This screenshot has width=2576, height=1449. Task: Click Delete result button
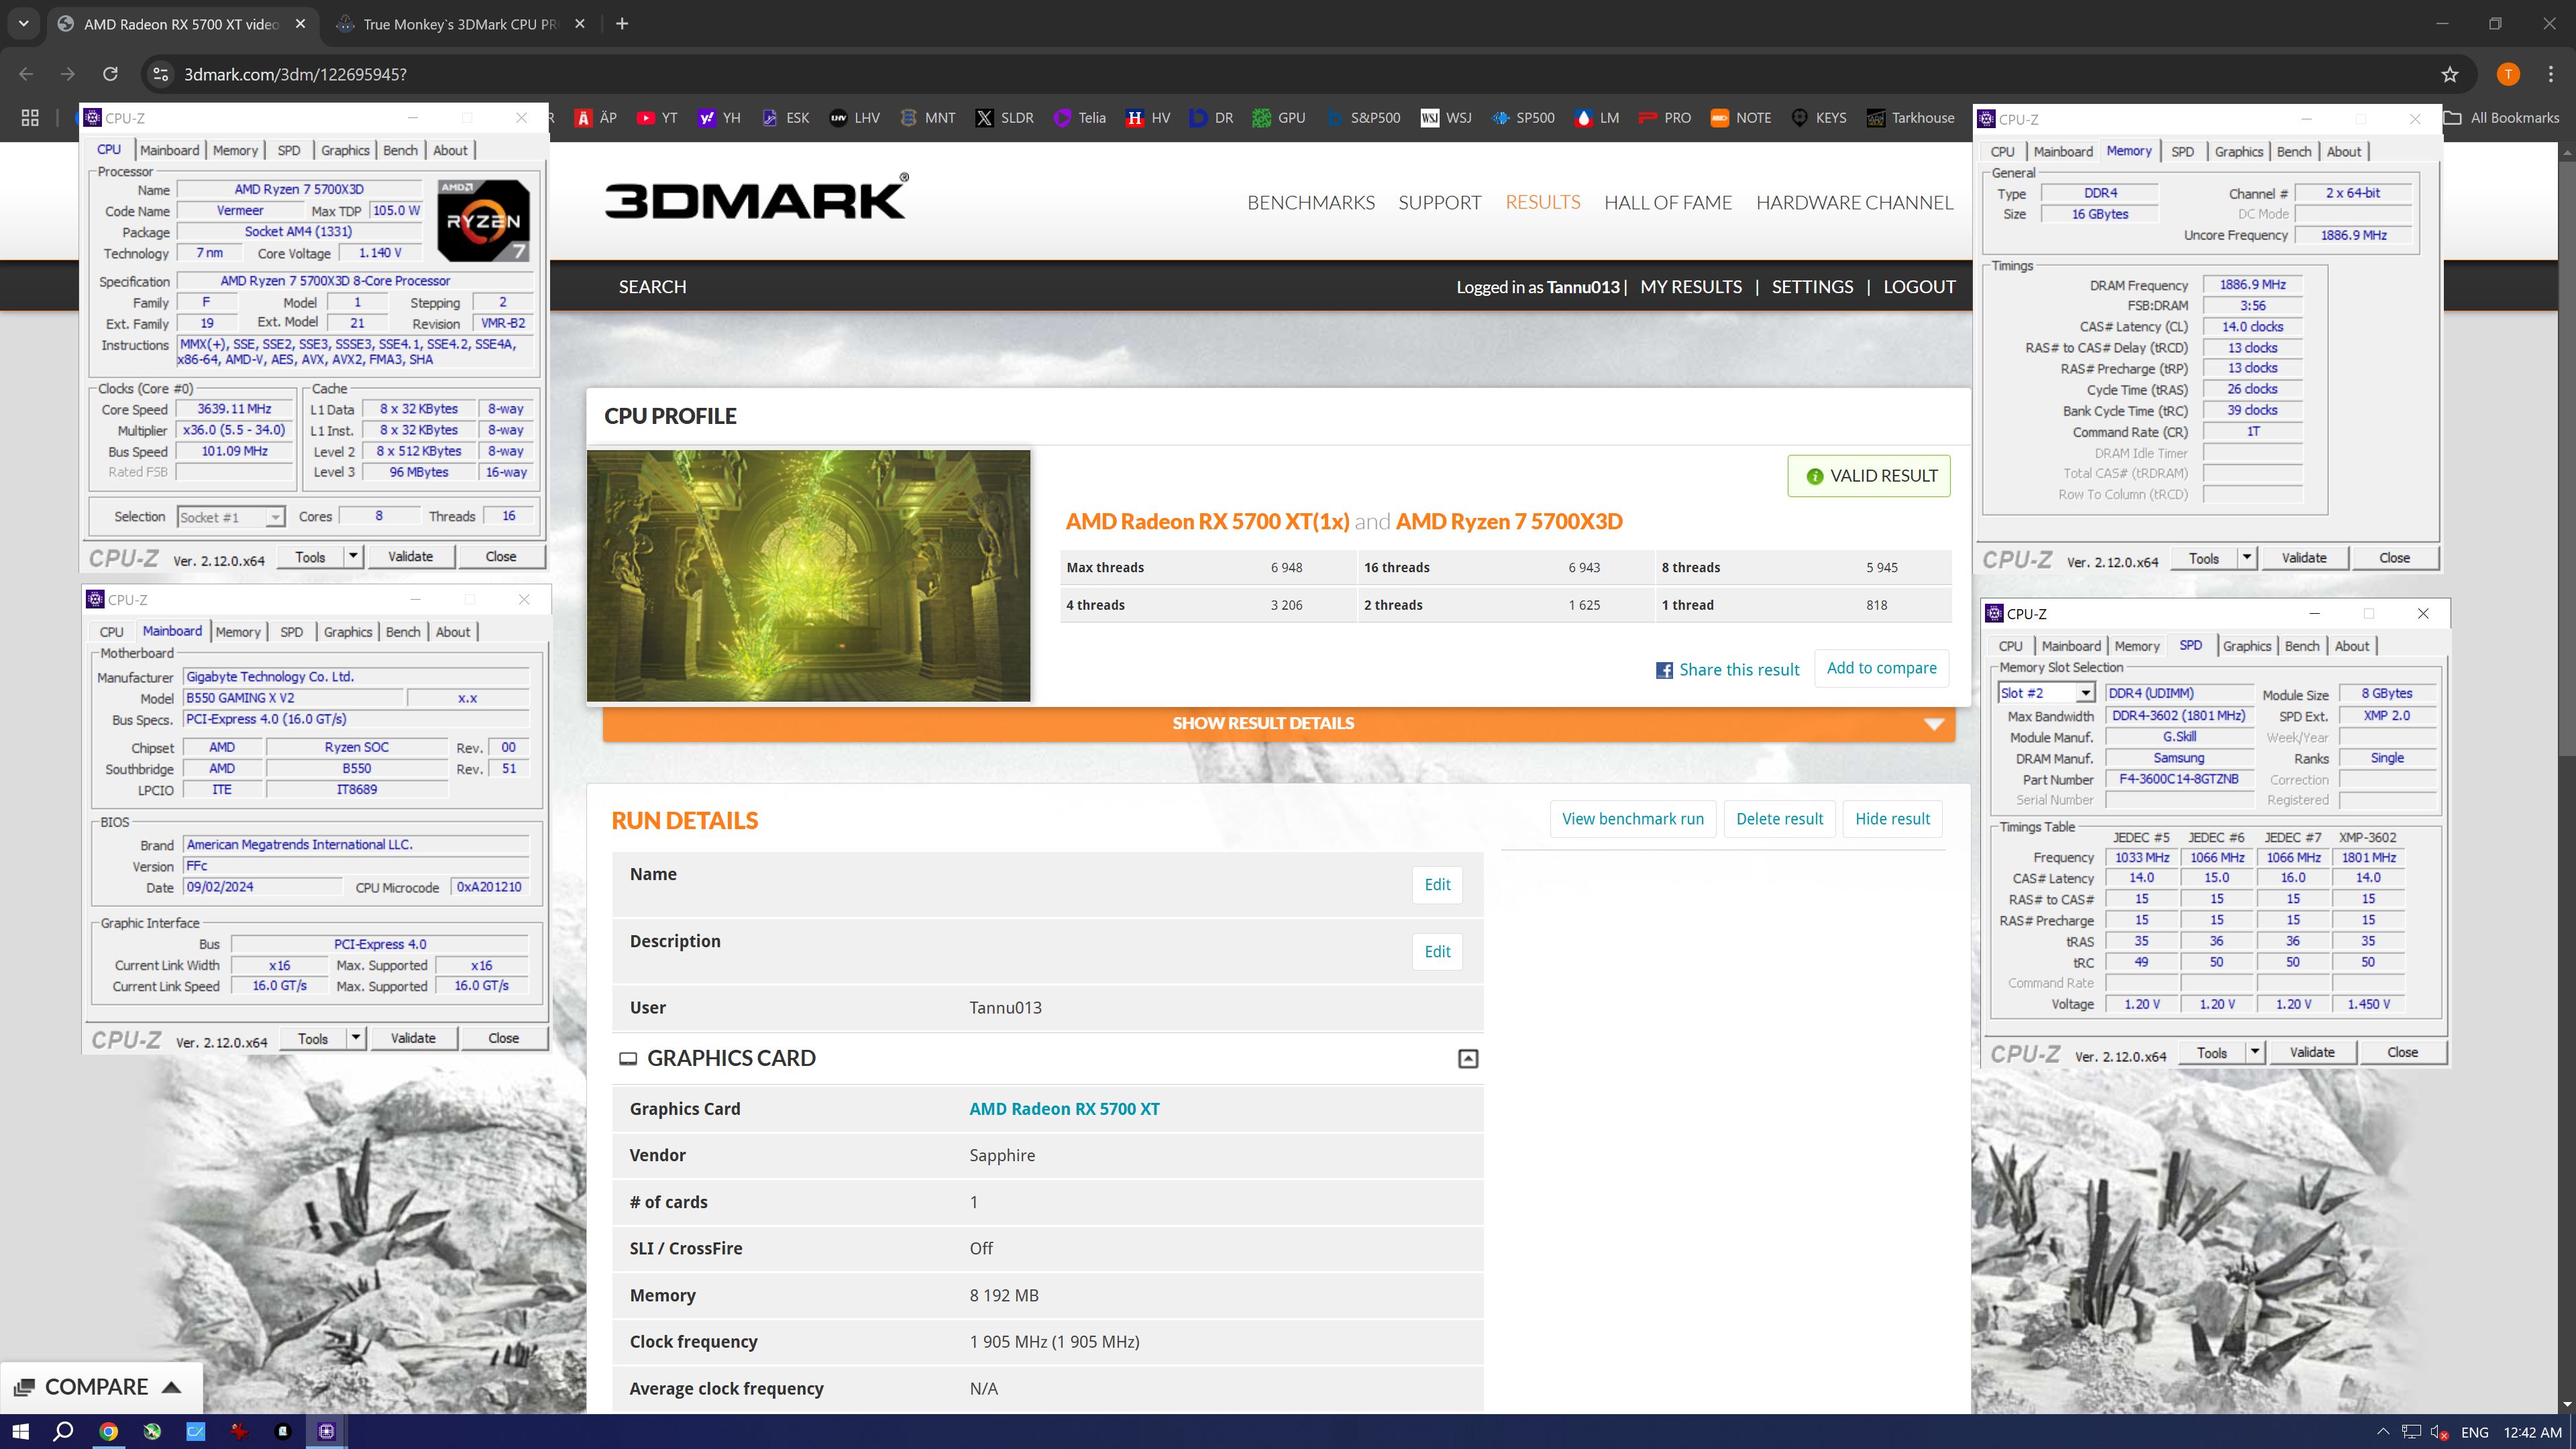pyautogui.click(x=1779, y=819)
